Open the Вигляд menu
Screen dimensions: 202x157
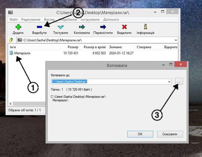pos(49,19)
